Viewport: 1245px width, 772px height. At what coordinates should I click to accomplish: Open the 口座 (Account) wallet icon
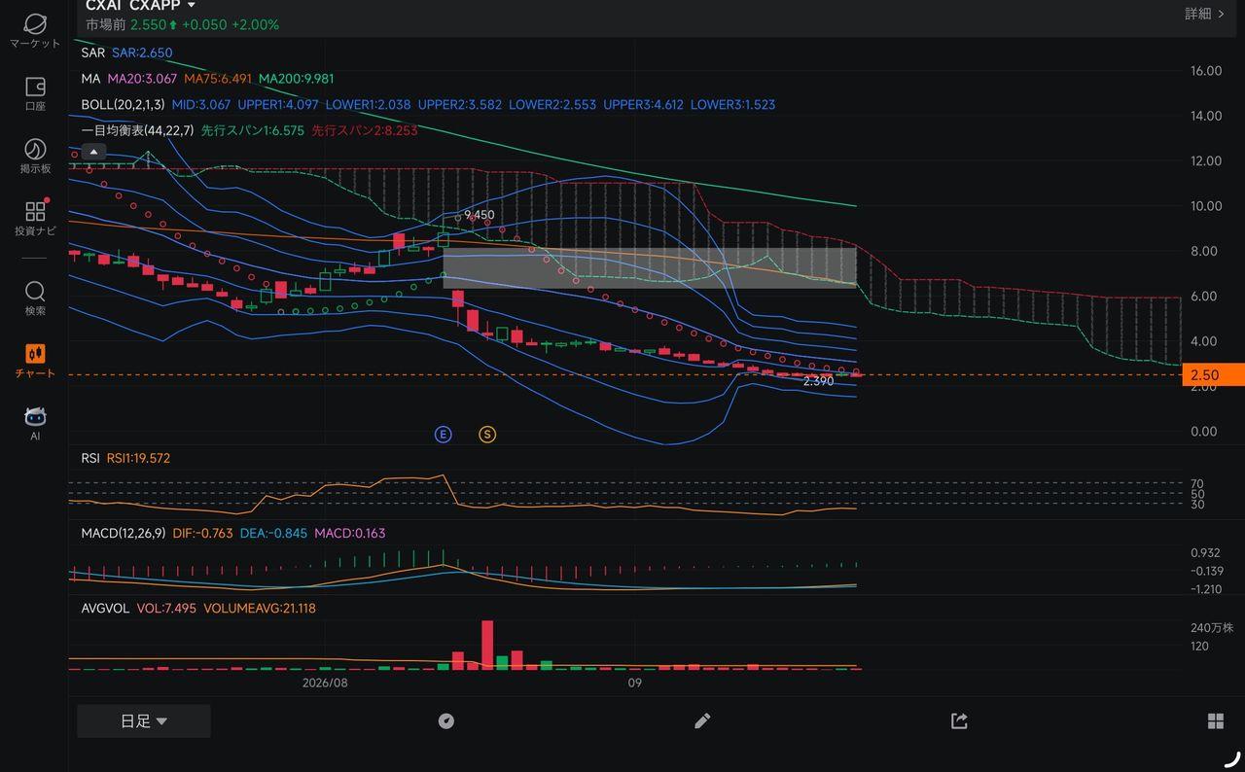(35, 93)
